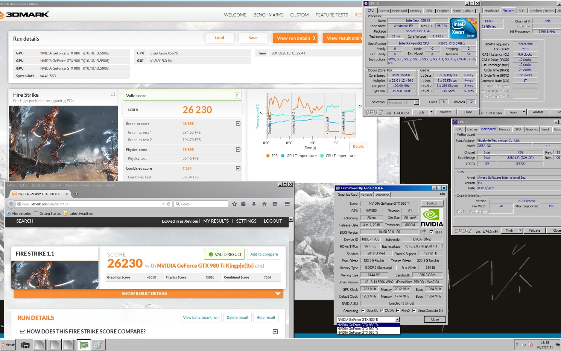Collapse How does this score compare section
561x351 pixels.
pos(275,331)
